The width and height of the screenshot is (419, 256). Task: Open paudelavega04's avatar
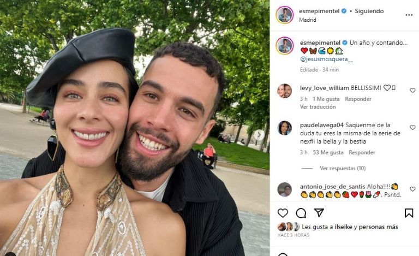285,128
